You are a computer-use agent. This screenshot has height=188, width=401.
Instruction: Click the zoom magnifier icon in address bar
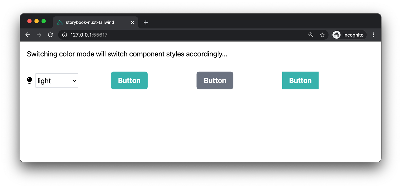point(311,35)
